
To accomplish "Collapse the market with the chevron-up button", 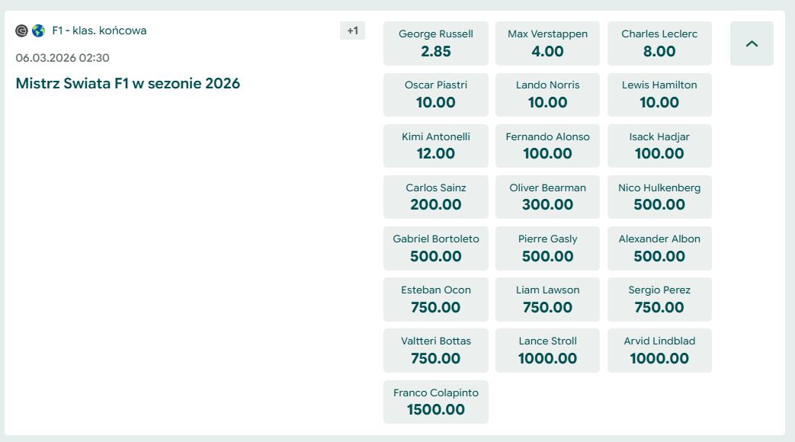I will coord(752,43).
